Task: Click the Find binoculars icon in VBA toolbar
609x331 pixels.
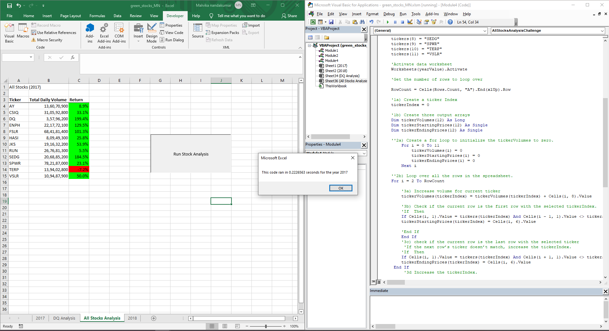Action: point(362,22)
